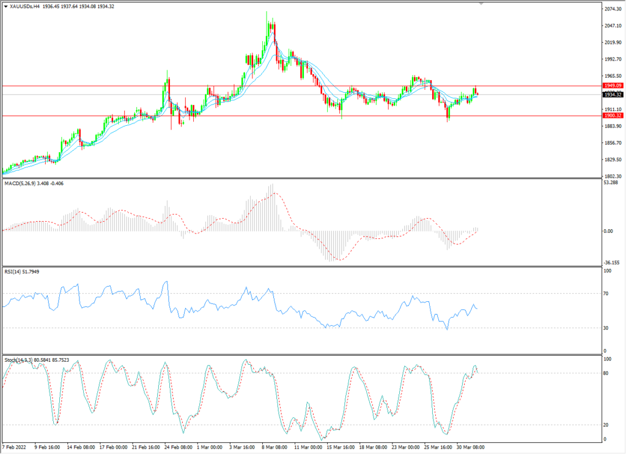Click the 14 Feb 08:00 time label
The image size is (626, 454).
pyautogui.click(x=81, y=447)
